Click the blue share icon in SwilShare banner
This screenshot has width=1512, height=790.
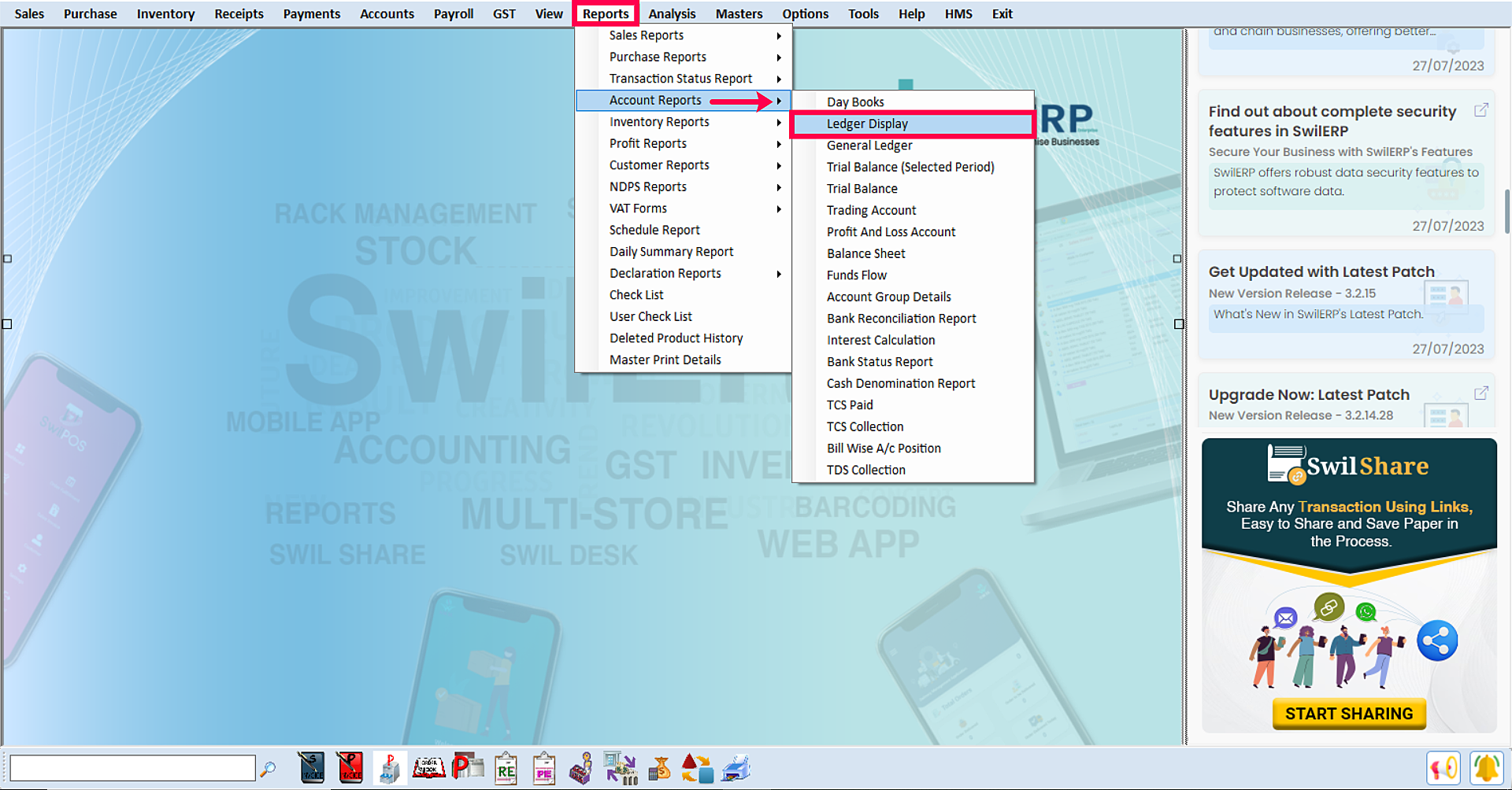[x=1437, y=641]
